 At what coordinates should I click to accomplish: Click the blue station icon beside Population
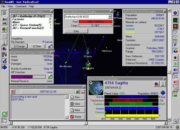coord(163,93)
